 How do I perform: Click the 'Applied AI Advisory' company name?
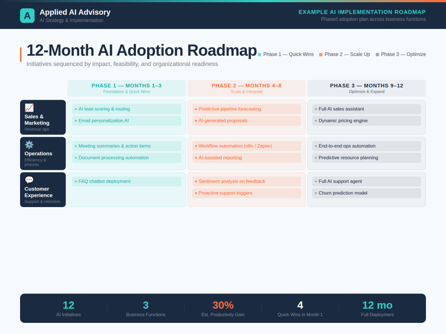pyautogui.click(x=75, y=12)
